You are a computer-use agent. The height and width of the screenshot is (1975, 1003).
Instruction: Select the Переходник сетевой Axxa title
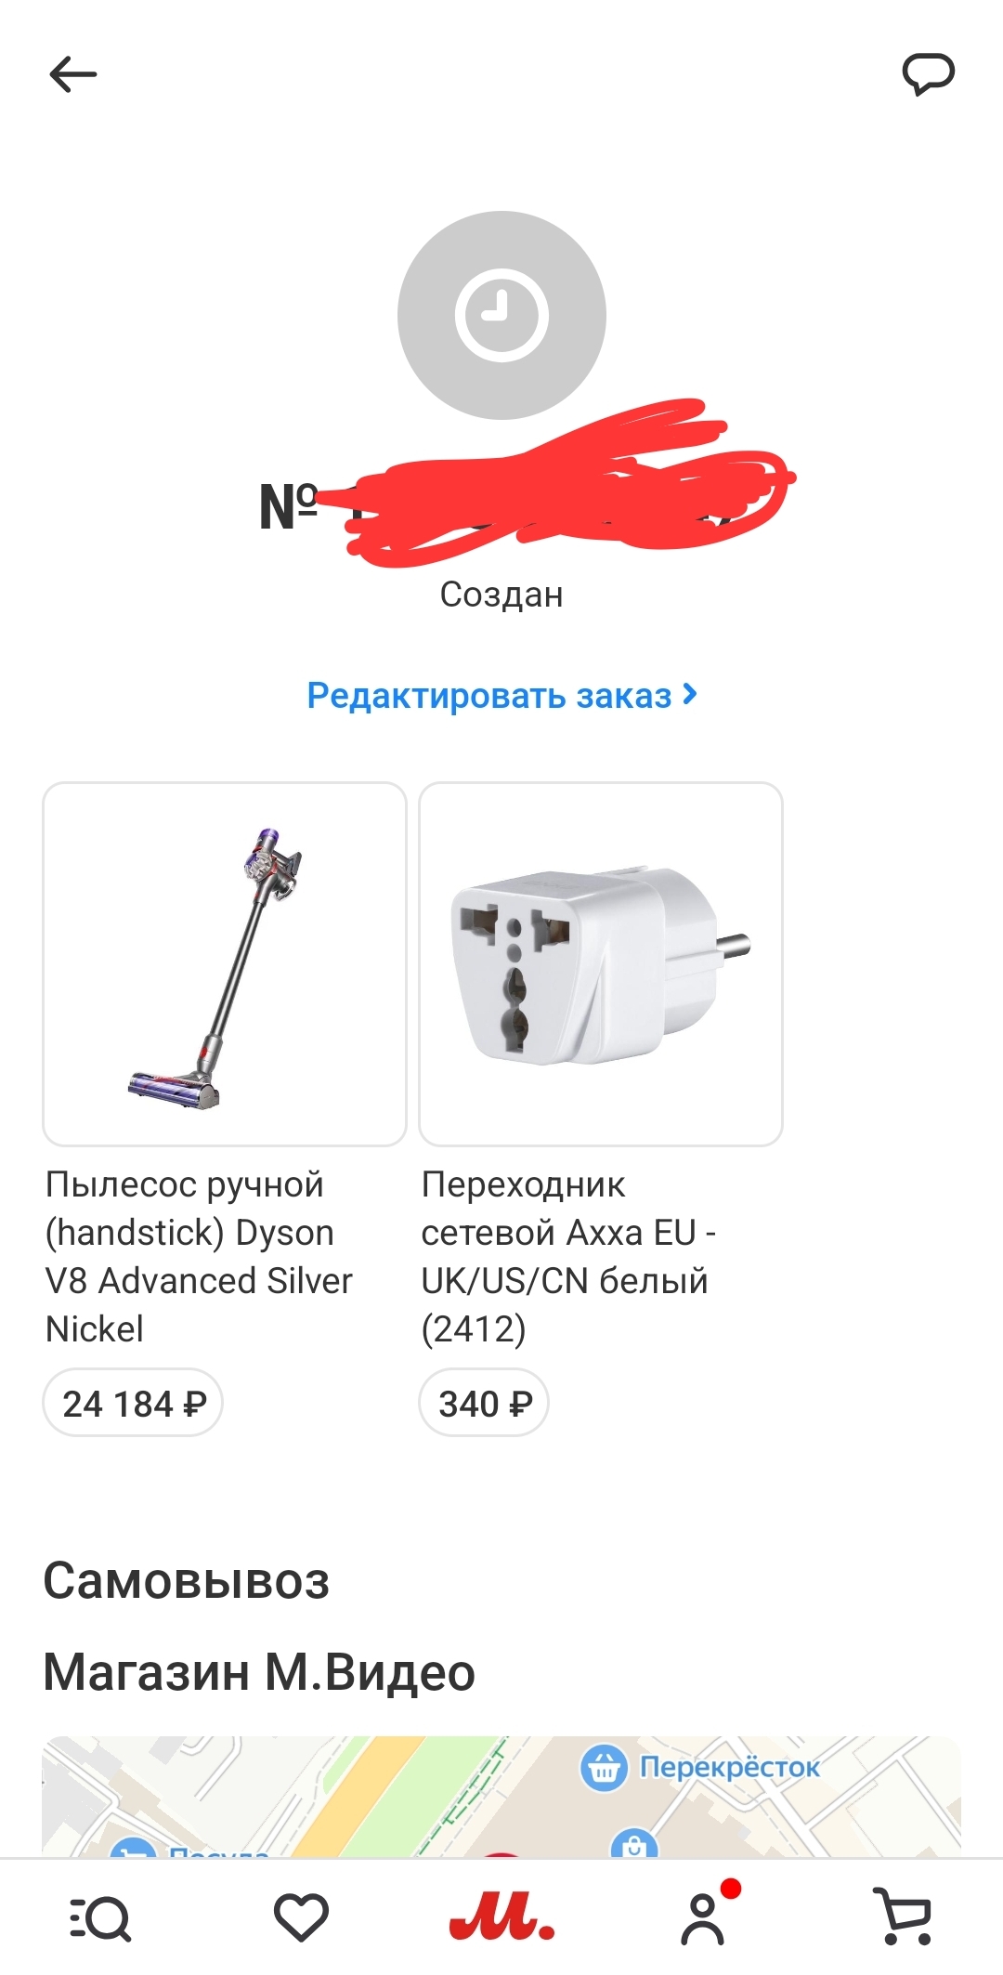tap(568, 1256)
